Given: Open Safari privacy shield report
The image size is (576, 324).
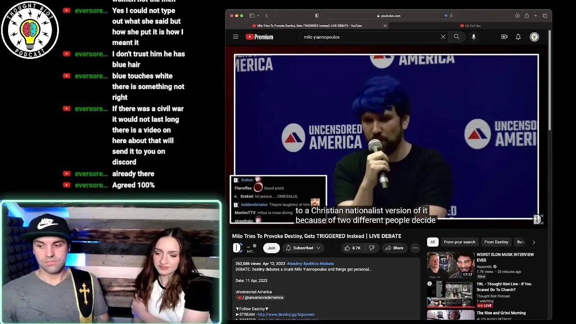Looking at the screenshot, I should 317,16.
